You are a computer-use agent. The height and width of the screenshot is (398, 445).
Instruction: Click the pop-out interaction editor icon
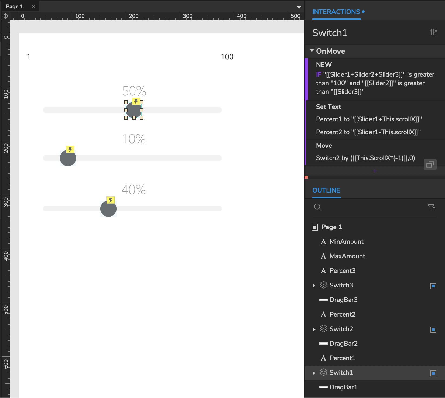pyautogui.click(x=430, y=164)
